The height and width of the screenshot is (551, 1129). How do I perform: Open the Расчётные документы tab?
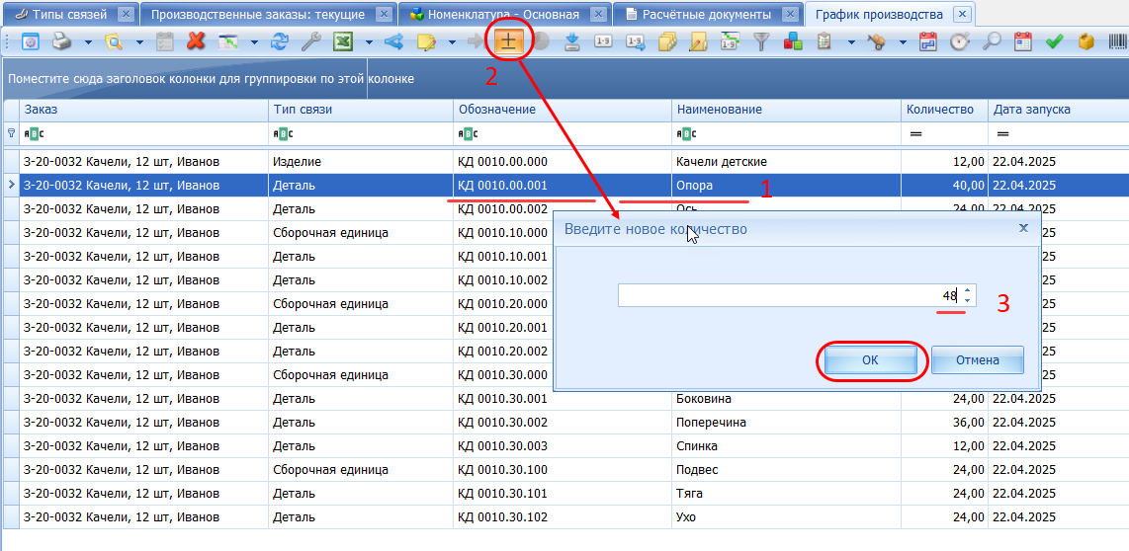click(706, 15)
